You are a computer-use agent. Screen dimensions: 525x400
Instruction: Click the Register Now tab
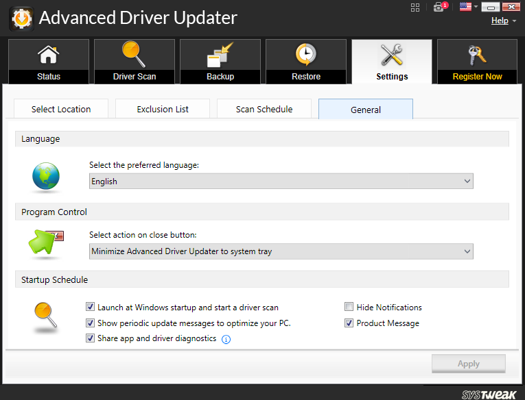pos(477,62)
